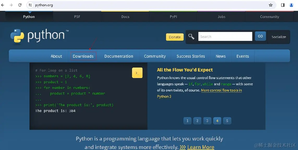298x150 pixels.
Task: Open the browser profile avatar
Action: [x=291, y=5]
